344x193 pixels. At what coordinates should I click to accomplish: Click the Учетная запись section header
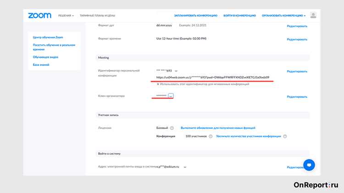click(x=203, y=115)
